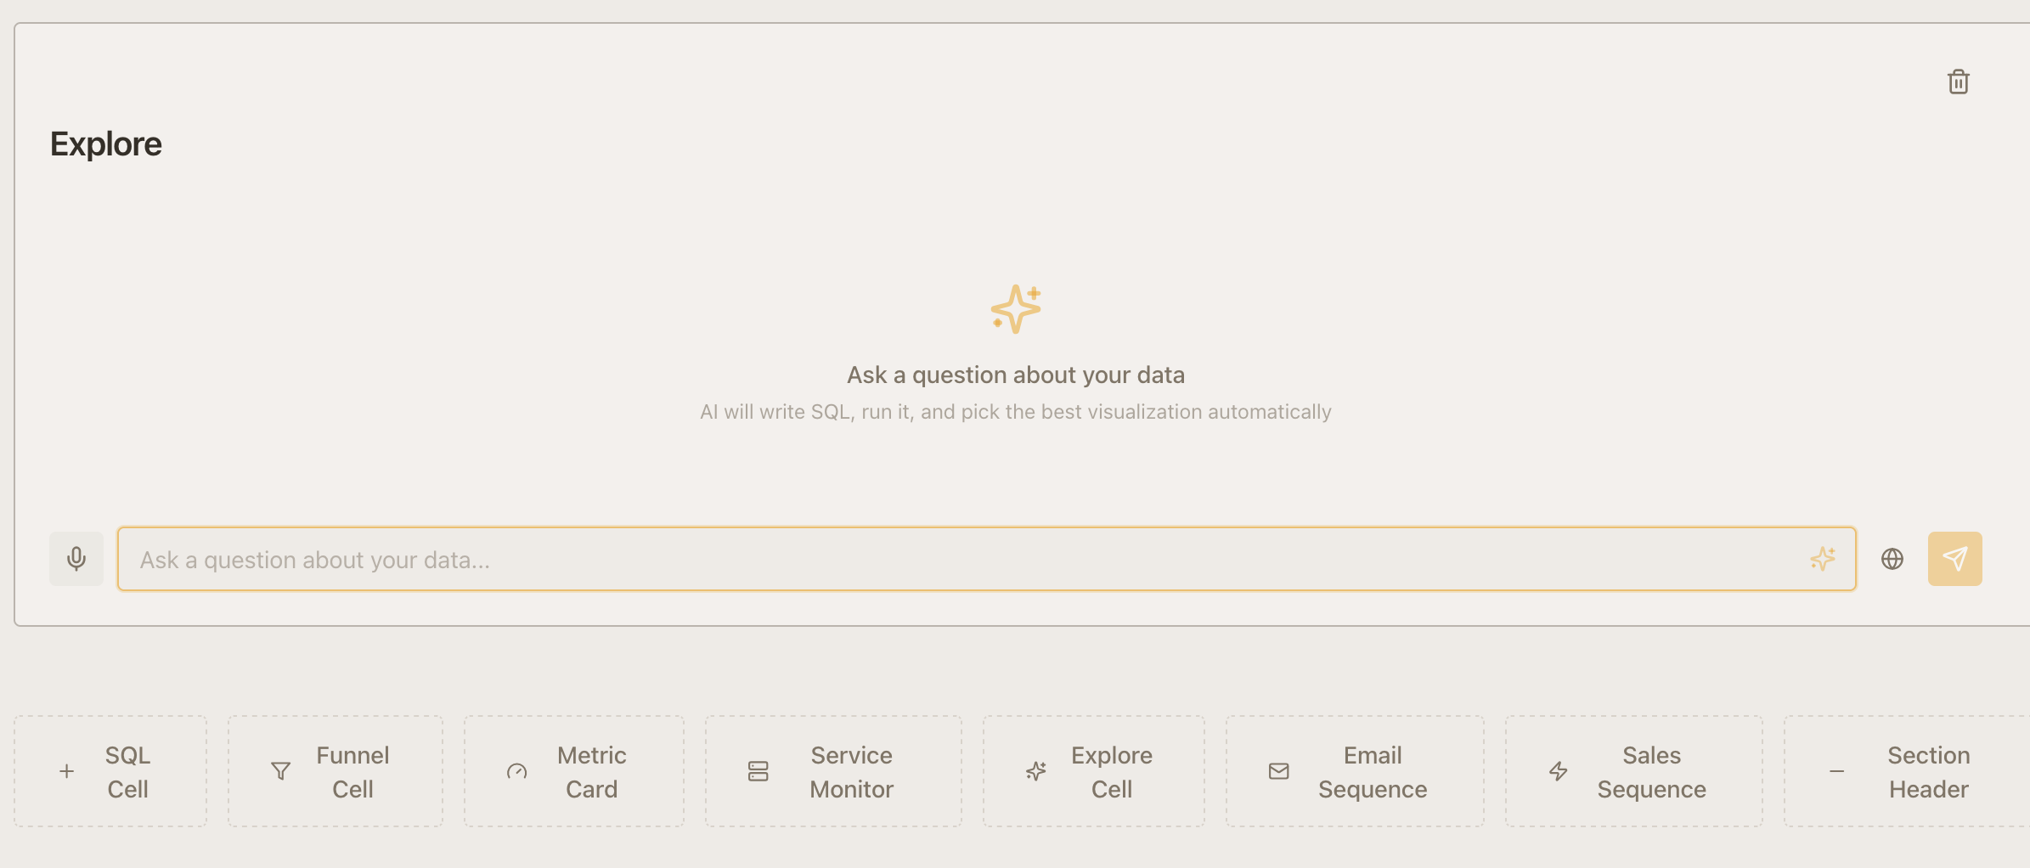Add a Metric Card
2030x868 pixels.
[x=574, y=771]
